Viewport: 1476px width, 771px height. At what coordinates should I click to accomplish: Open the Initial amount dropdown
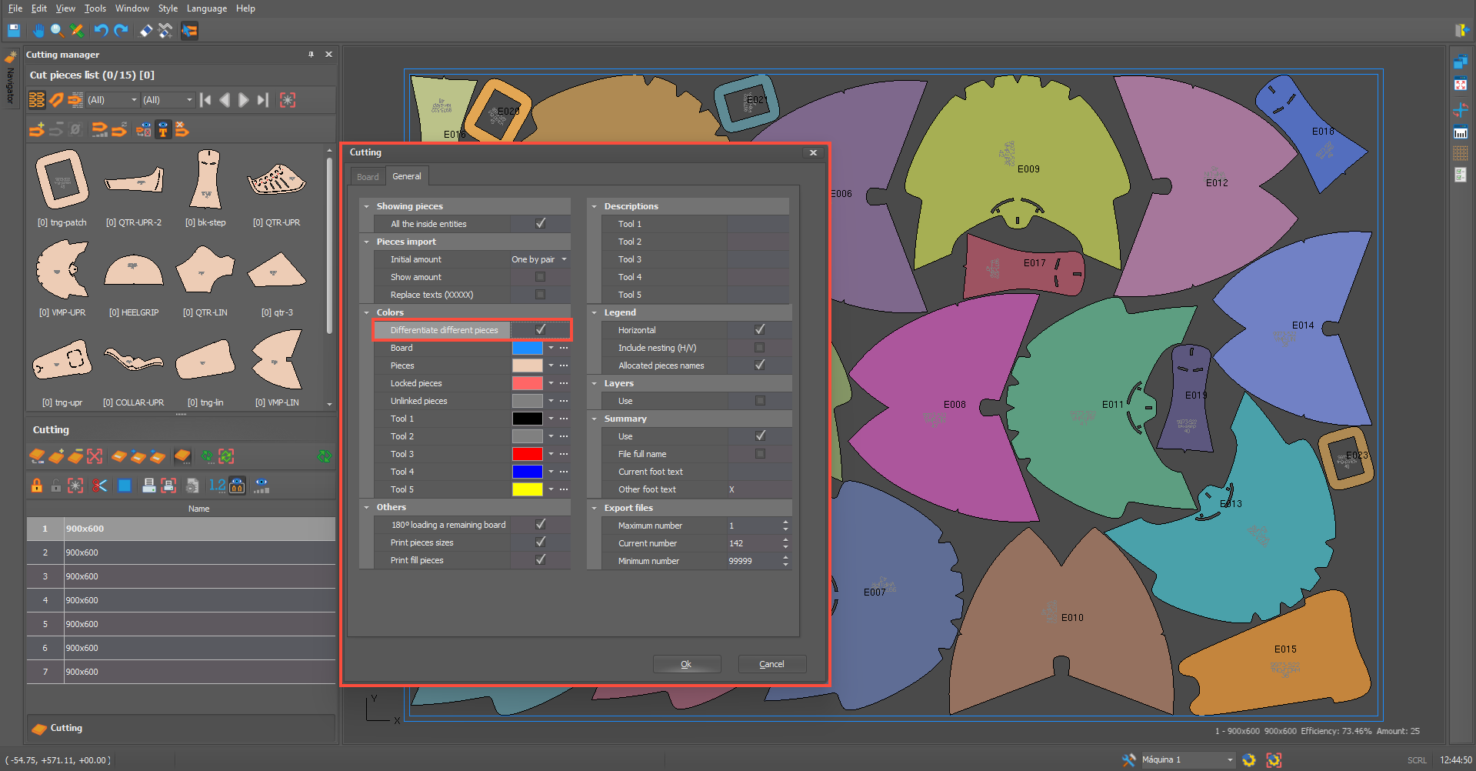pos(564,259)
